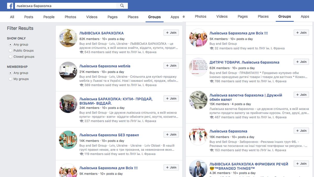
Task: Click the 'Filter Results' heading
Action: coord(20,28)
